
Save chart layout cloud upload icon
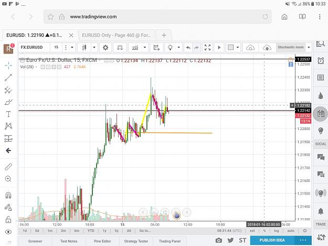point(267,47)
